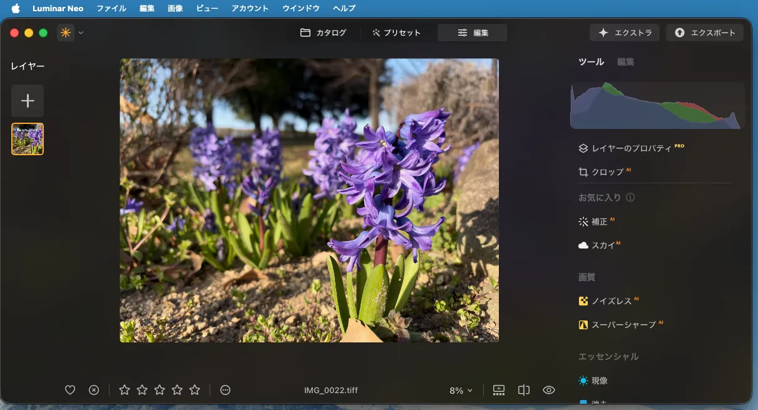Open the スーパーシャープ sharpening tool

623,325
